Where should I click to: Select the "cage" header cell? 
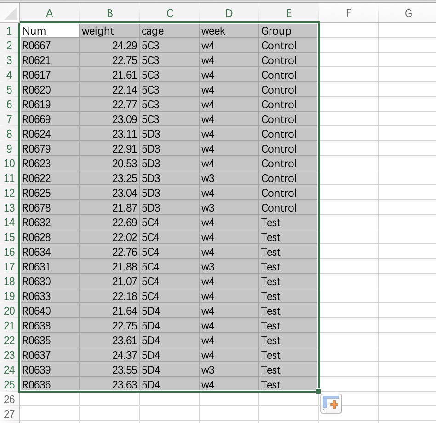[169, 31]
